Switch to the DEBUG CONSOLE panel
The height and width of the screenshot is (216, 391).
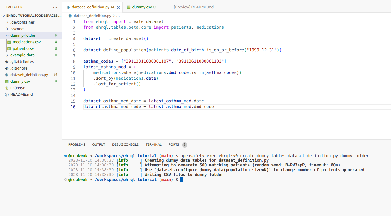coord(125,144)
